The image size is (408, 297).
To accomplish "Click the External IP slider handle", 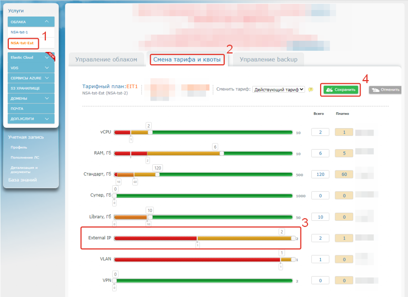I will click(293, 238).
